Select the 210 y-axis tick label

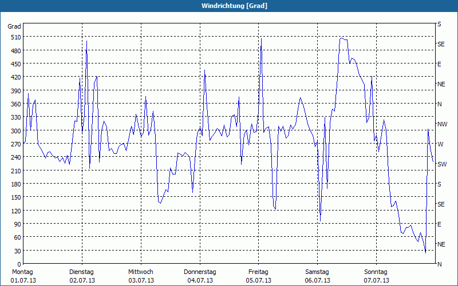[x=16, y=170]
